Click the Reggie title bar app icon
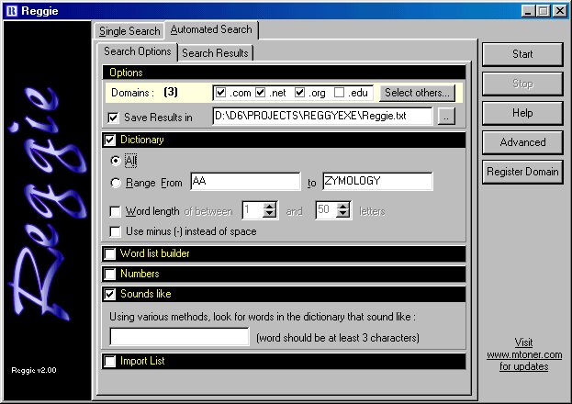572x404 pixels. pos(12,11)
